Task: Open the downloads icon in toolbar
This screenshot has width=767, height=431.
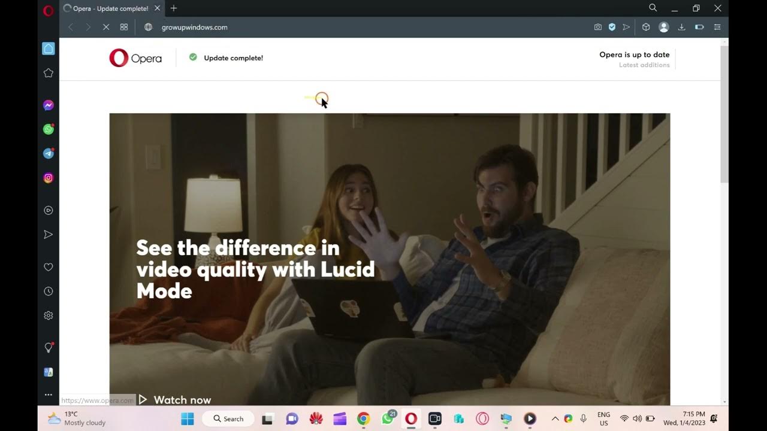Action: tap(681, 27)
